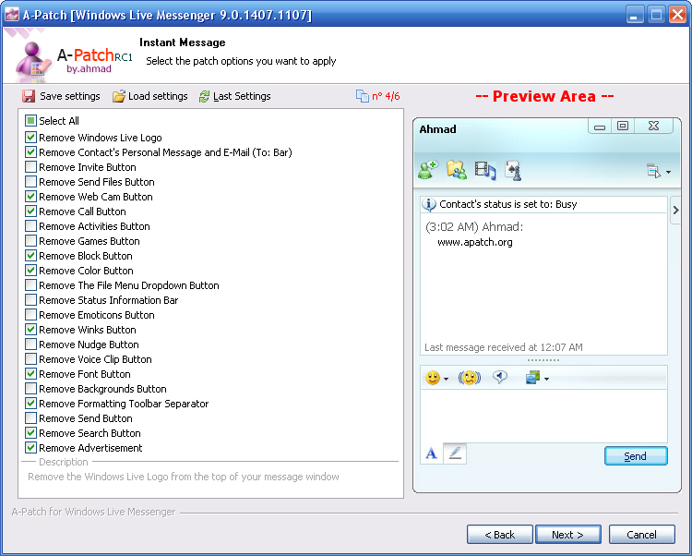The height and width of the screenshot is (556, 692).
Task: Click the Voice Clip icon
Action: [x=500, y=377]
